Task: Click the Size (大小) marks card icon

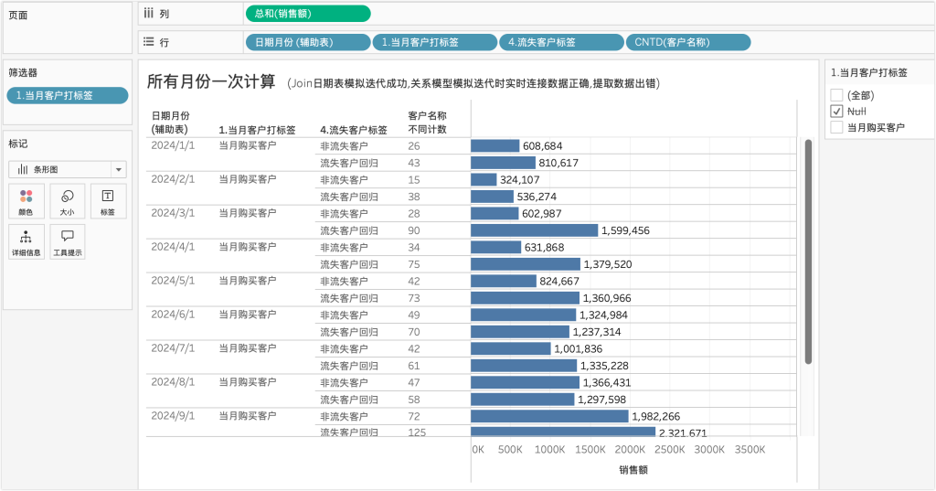Action: 67,197
